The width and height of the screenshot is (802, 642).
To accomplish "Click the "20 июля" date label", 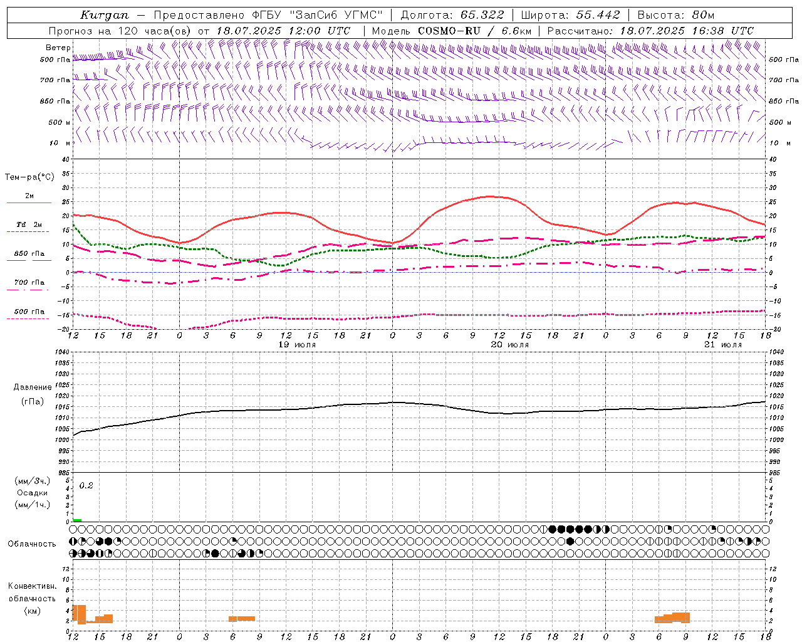I will tap(509, 345).
